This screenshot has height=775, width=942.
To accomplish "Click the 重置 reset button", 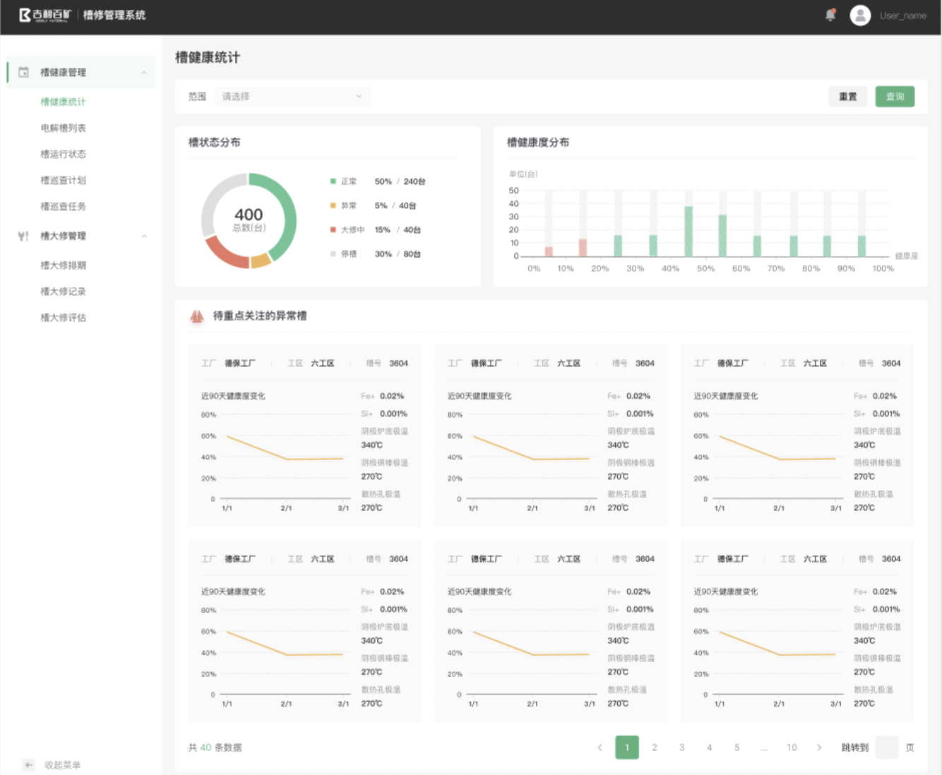I will coord(847,97).
